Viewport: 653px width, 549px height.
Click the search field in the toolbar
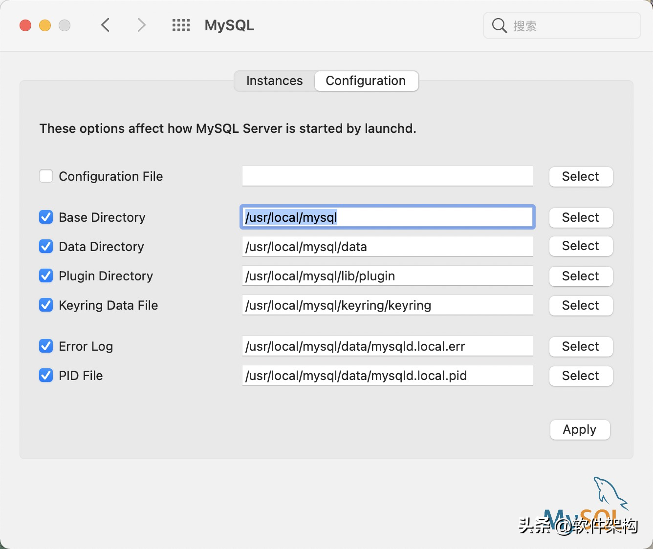coord(562,25)
